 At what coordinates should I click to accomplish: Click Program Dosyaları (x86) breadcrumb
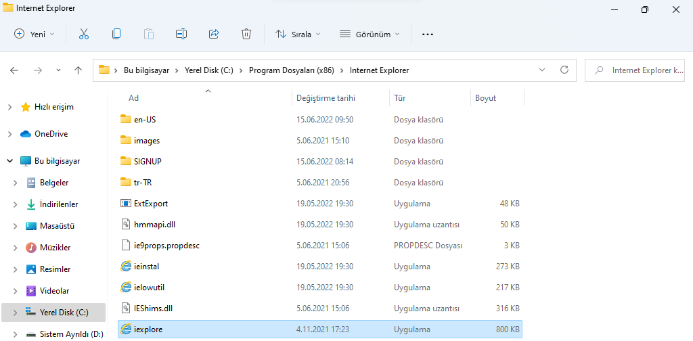point(292,70)
